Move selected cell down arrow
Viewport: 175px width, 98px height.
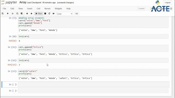coord(31,14)
